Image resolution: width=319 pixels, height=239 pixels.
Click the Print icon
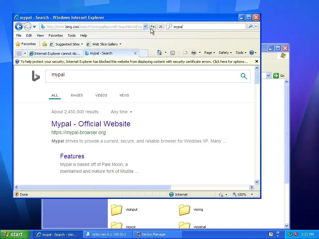(x=194, y=53)
